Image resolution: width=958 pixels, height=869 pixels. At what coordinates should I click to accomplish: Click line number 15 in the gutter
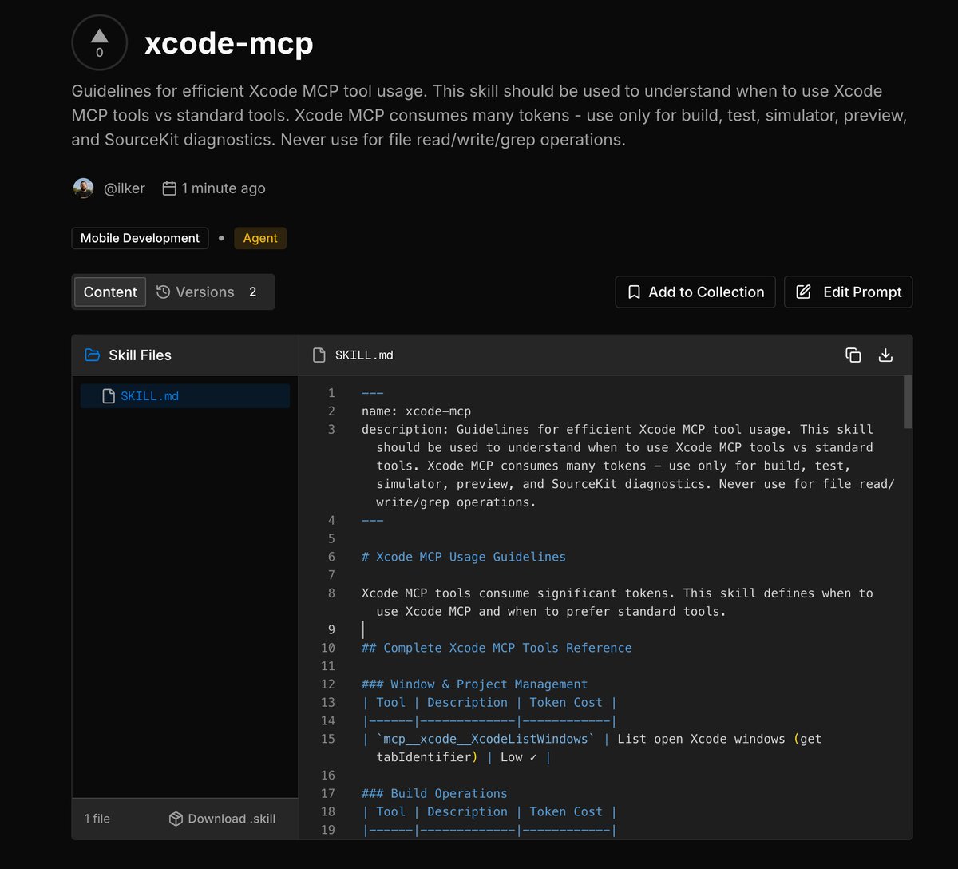click(x=328, y=739)
